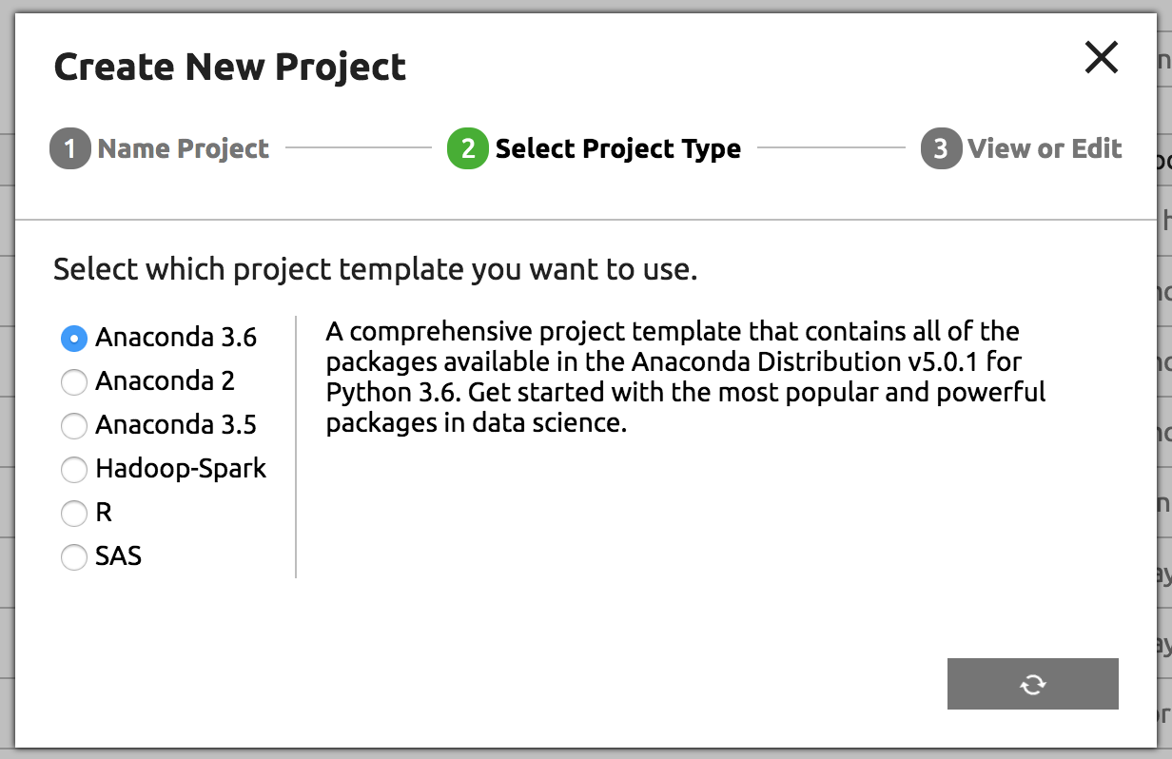This screenshot has height=759, width=1172.
Task: Go back to Name Project step
Action: click(x=183, y=149)
